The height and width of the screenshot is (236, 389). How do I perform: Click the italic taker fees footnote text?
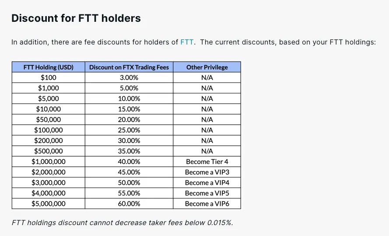[x=122, y=223]
